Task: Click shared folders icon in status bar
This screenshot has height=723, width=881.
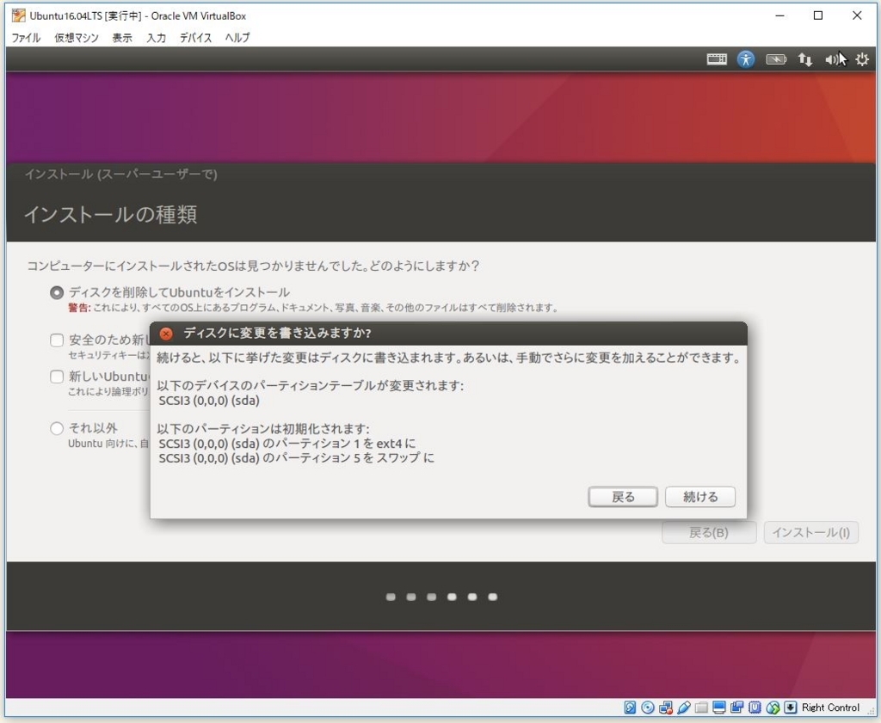Action: 701,708
